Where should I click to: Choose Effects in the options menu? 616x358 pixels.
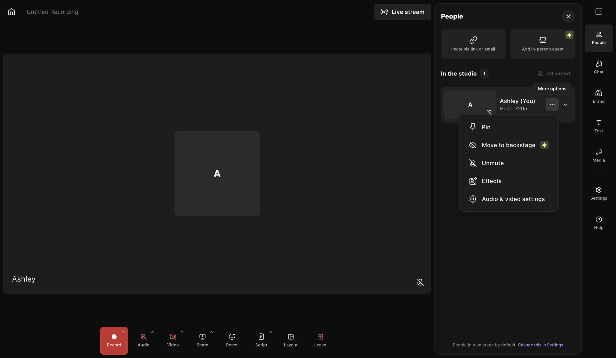click(x=508, y=181)
